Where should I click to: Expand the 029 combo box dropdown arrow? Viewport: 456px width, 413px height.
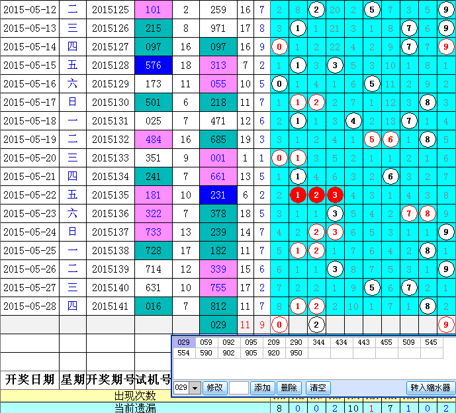pyautogui.click(x=195, y=388)
